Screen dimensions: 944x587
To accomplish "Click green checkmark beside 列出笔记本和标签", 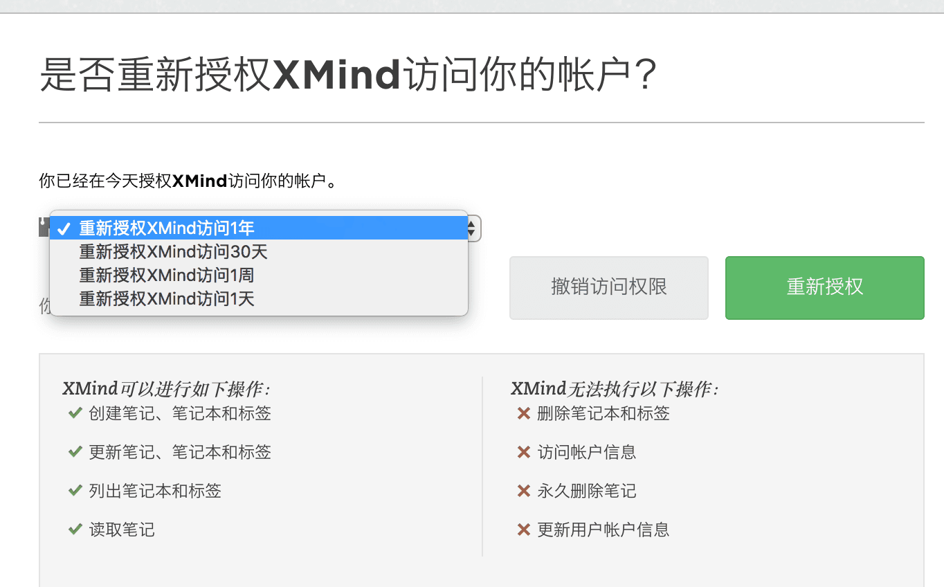I will point(75,491).
